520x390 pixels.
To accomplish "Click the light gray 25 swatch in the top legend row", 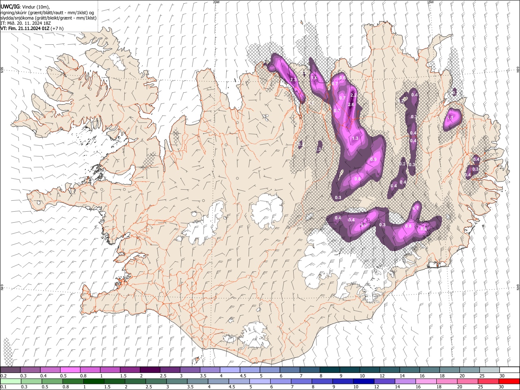I will [x=489, y=370].
